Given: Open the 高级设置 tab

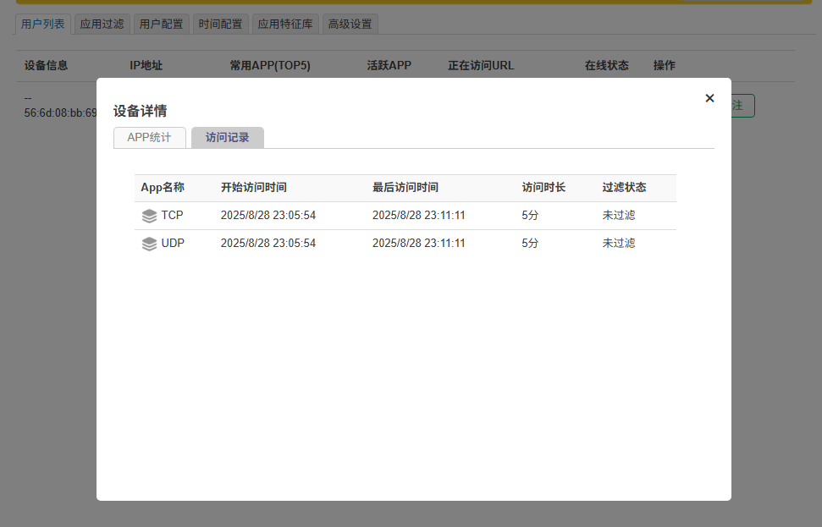Looking at the screenshot, I should [x=350, y=24].
